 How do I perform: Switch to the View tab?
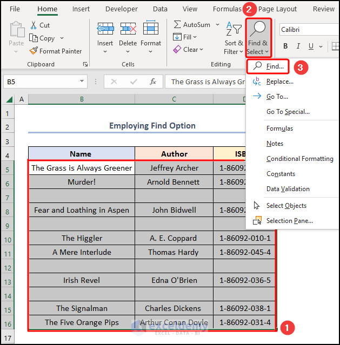tap(190, 9)
